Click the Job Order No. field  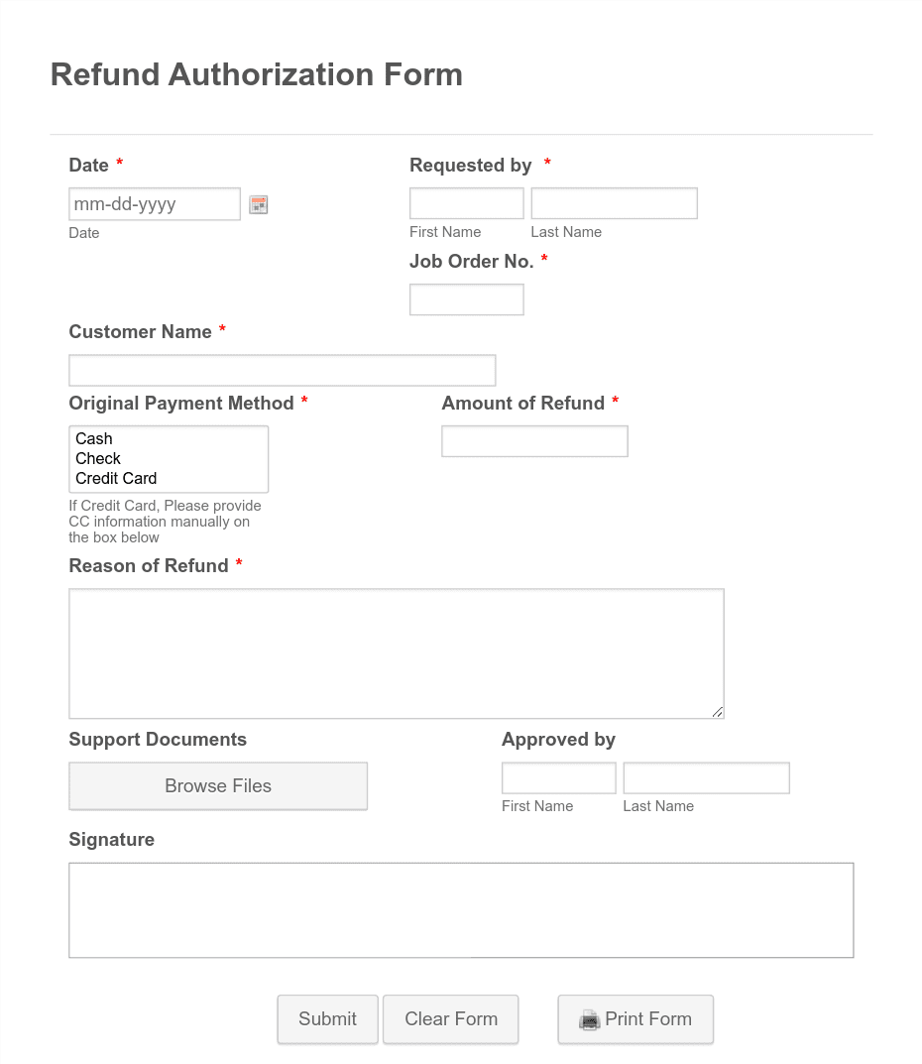[466, 298]
